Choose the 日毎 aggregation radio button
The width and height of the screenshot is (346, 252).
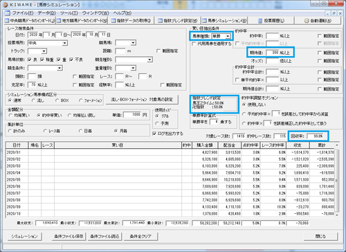[80, 131]
